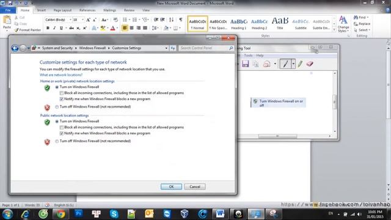Viewport: 391px width, 220px height.
Task: Click Replace in Editing group
Action: [x=362, y=24]
